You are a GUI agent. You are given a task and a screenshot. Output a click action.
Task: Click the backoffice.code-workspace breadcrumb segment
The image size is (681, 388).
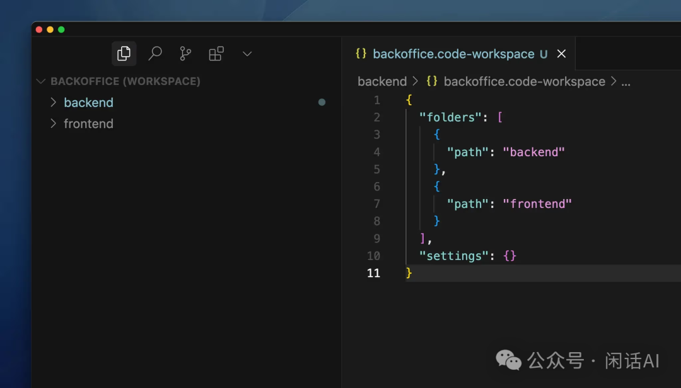(524, 81)
